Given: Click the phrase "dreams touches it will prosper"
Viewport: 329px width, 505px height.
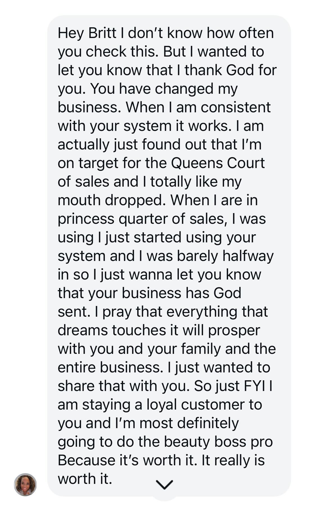Looking at the screenshot, I should point(159,330).
